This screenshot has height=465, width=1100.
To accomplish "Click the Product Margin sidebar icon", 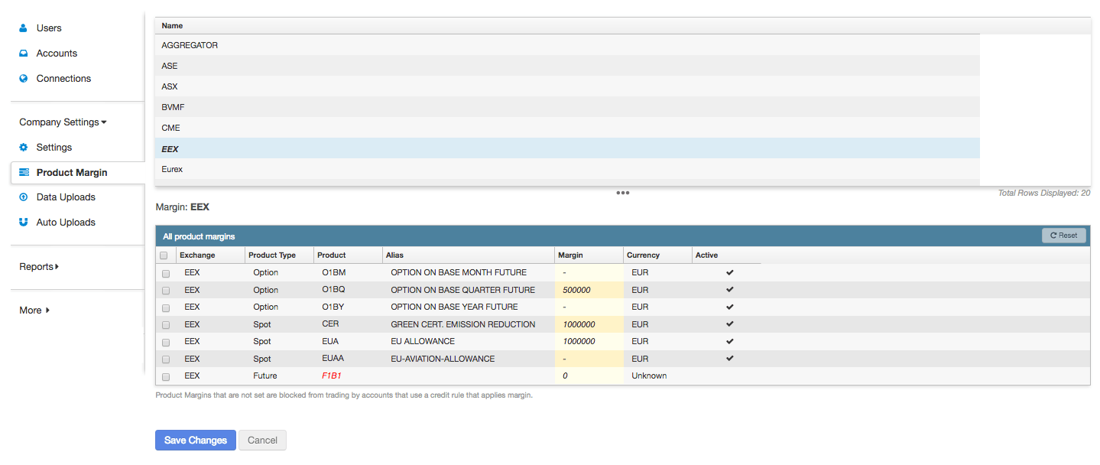I will click(24, 173).
